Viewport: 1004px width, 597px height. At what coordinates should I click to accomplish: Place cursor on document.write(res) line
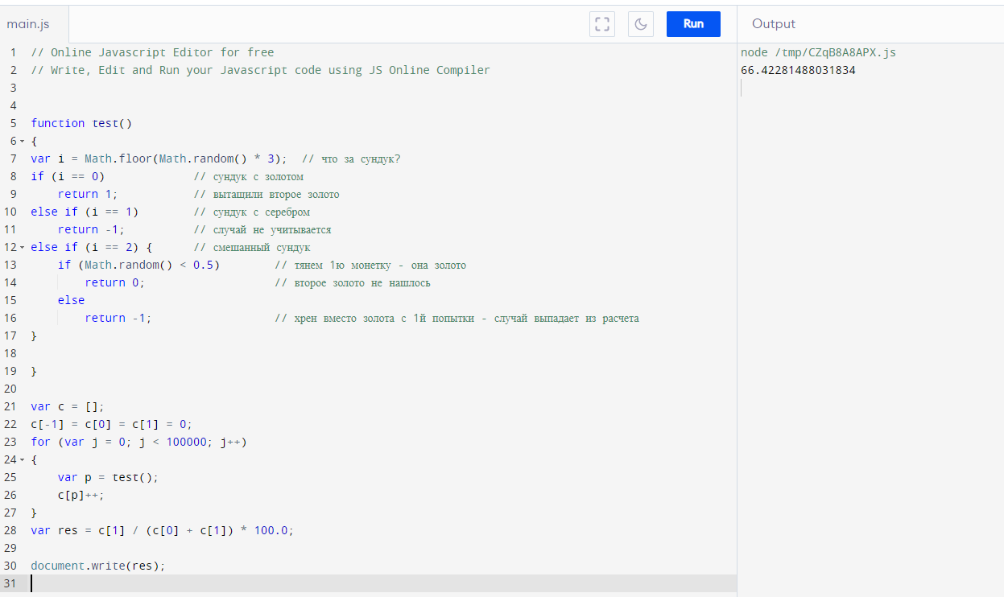pyautogui.click(x=97, y=566)
